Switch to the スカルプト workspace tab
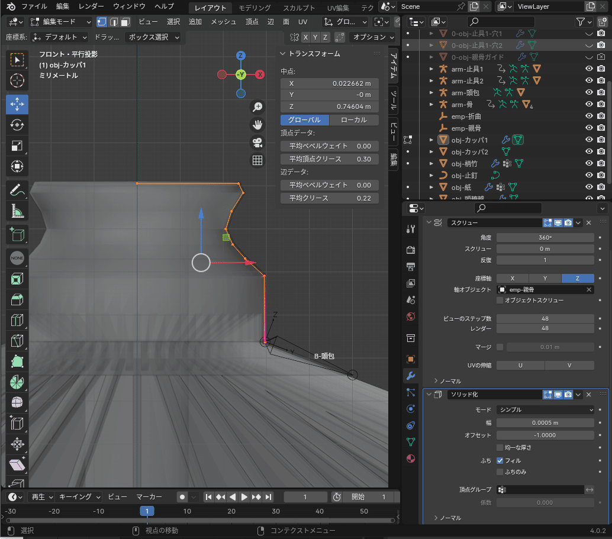The image size is (612, 539). click(299, 8)
